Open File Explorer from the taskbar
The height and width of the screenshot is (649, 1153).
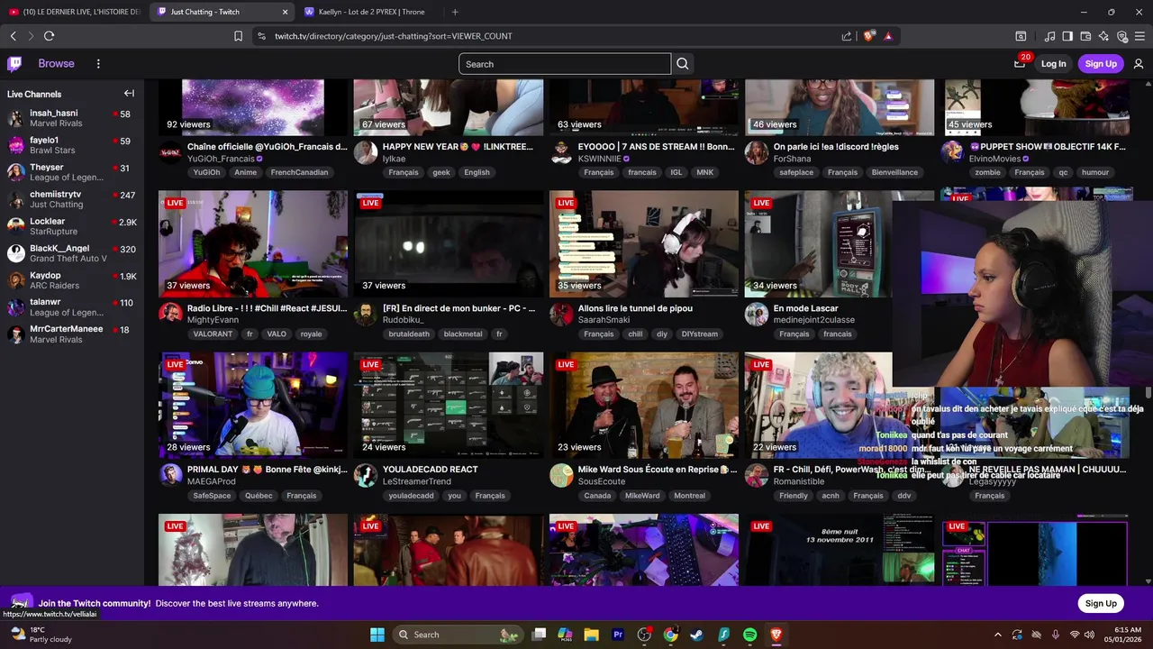(591, 635)
